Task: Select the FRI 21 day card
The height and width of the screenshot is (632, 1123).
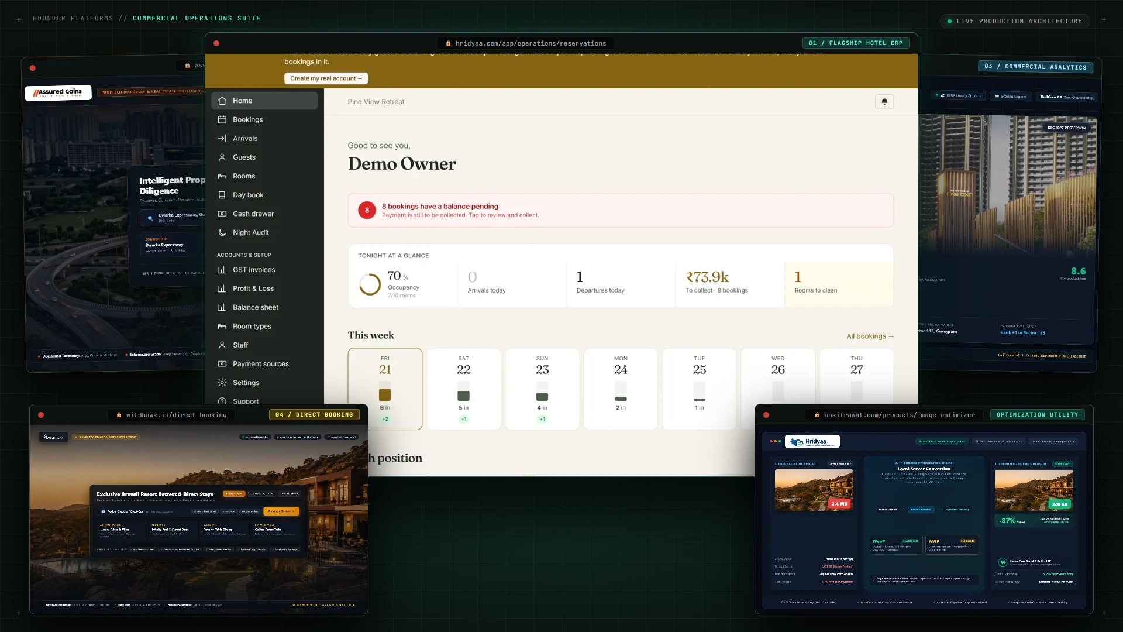Action: pos(385,389)
